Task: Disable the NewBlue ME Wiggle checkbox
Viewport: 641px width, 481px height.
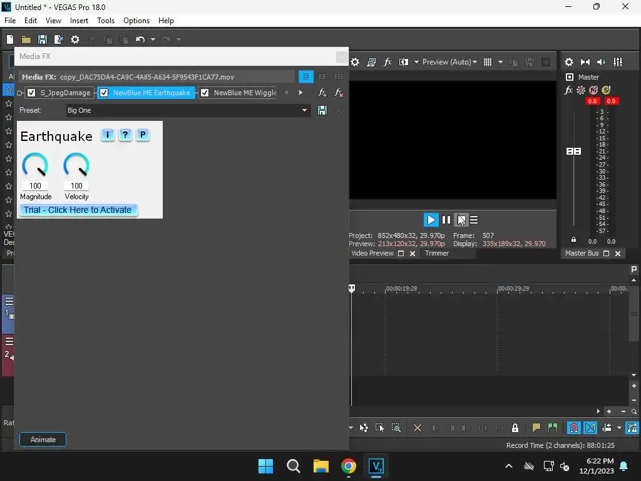Action: pyautogui.click(x=205, y=93)
